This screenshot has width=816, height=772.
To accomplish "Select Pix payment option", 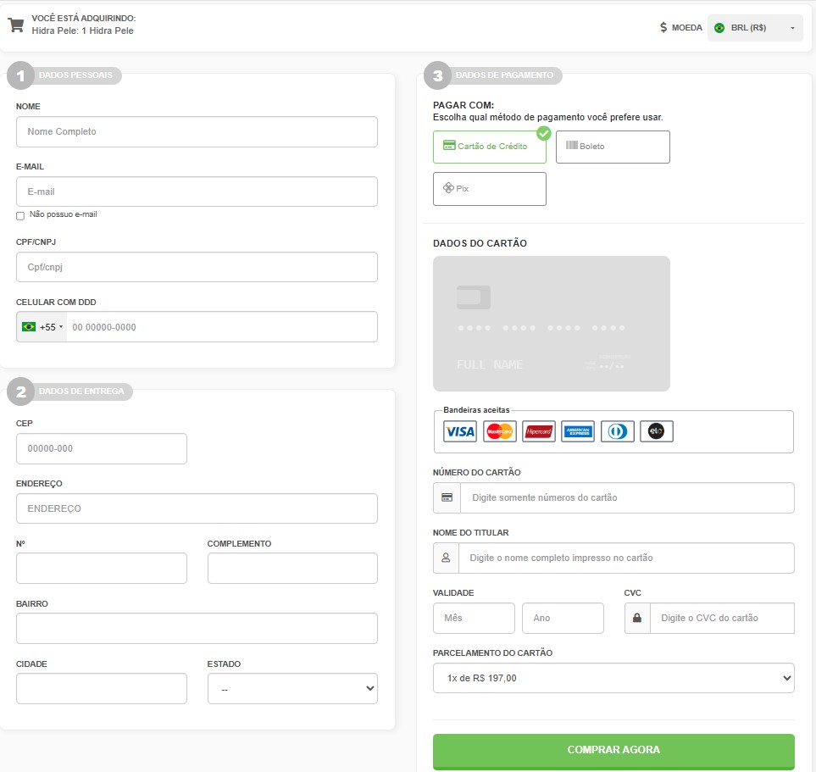I will 489,189.
